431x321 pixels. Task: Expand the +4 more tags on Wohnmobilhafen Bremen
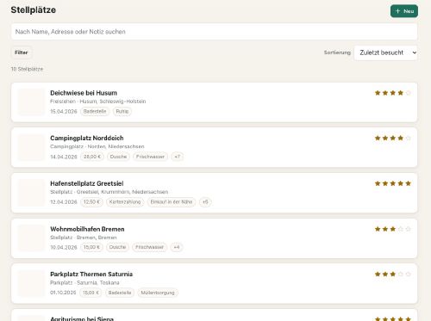[x=177, y=247]
